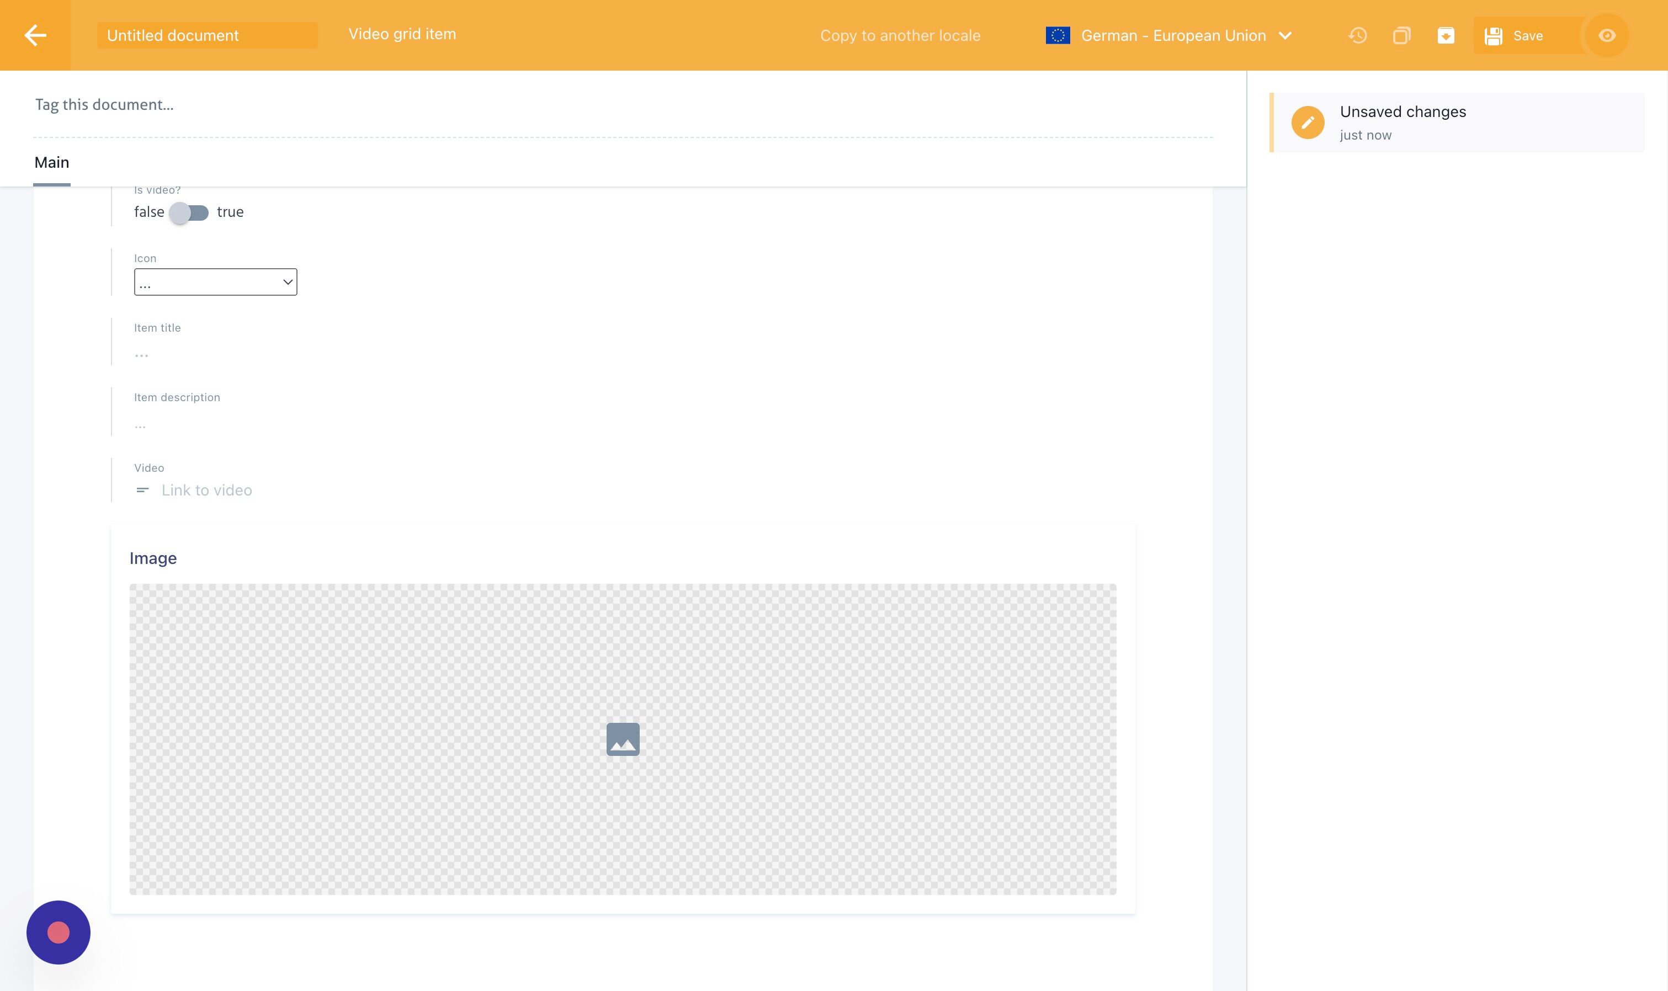Click the text icon beside Link to video

tap(142, 490)
